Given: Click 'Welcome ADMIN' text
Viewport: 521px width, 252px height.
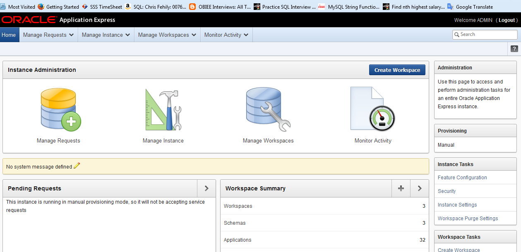Looking at the screenshot, I should (x=473, y=20).
